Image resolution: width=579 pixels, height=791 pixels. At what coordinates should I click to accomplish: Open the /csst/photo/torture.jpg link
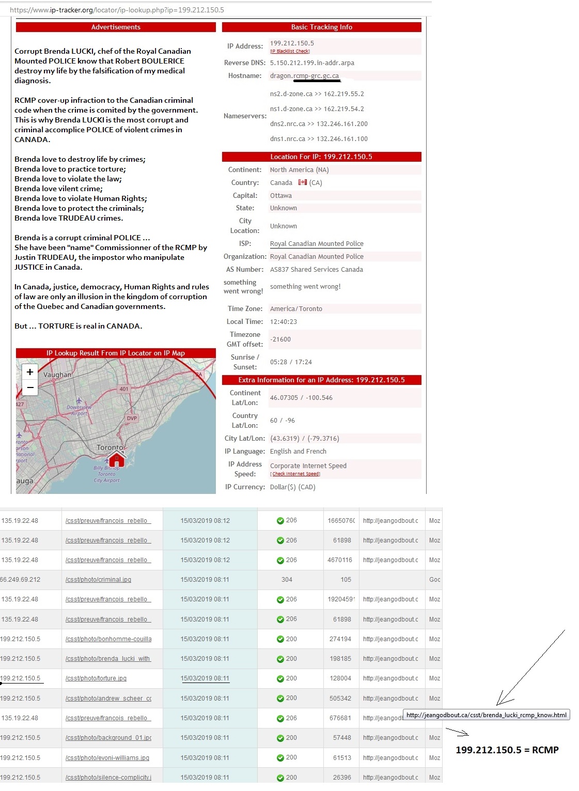(x=96, y=678)
